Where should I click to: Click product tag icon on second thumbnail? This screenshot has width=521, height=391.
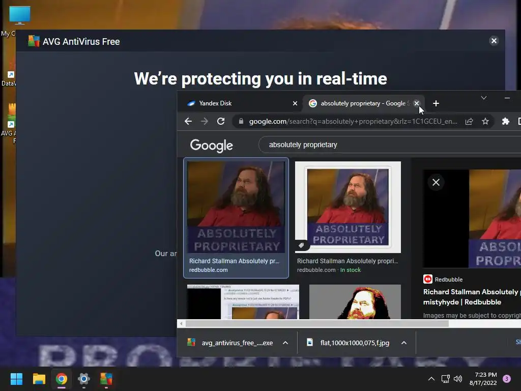301,245
